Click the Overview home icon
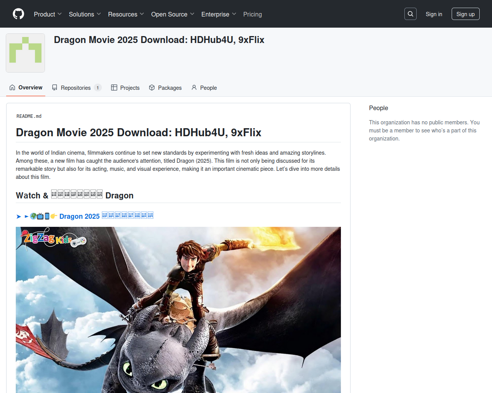The width and height of the screenshot is (492, 393). pos(12,88)
